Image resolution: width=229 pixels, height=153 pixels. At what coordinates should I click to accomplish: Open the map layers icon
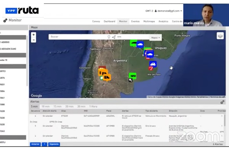220,36
